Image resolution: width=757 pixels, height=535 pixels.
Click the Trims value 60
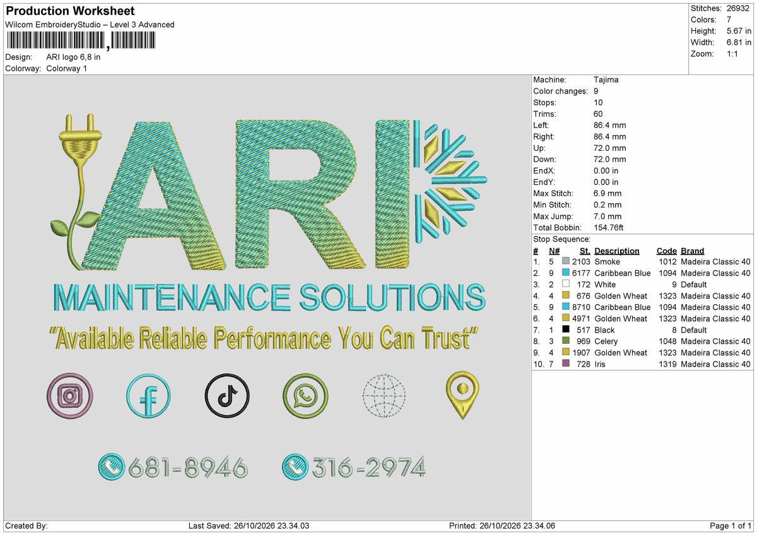click(598, 114)
